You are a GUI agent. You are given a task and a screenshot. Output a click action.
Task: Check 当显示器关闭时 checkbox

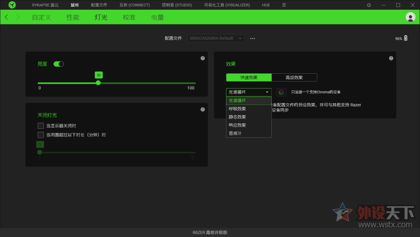pos(41,126)
